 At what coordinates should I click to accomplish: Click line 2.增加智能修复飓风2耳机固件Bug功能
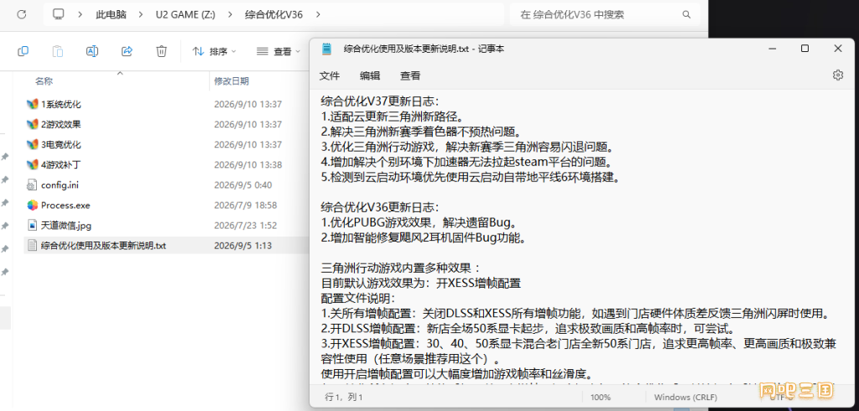424,238
